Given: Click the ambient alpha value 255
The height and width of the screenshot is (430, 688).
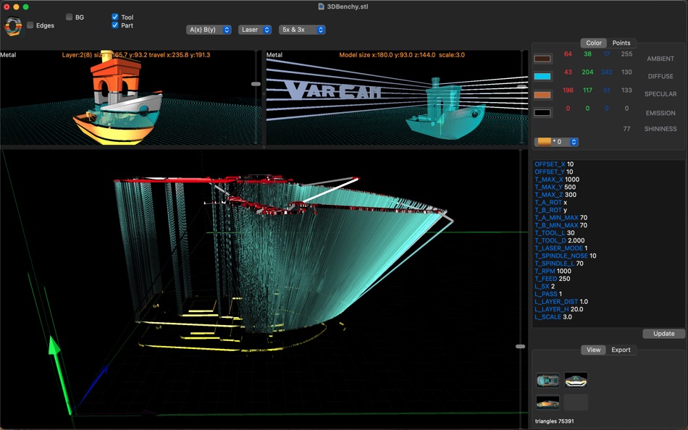Looking at the screenshot, I should pos(626,54).
